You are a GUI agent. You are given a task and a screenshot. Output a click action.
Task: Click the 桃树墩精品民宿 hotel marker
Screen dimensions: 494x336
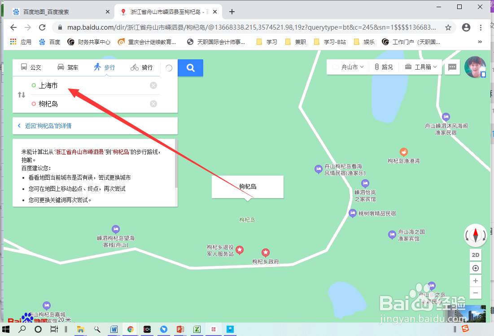(353, 213)
